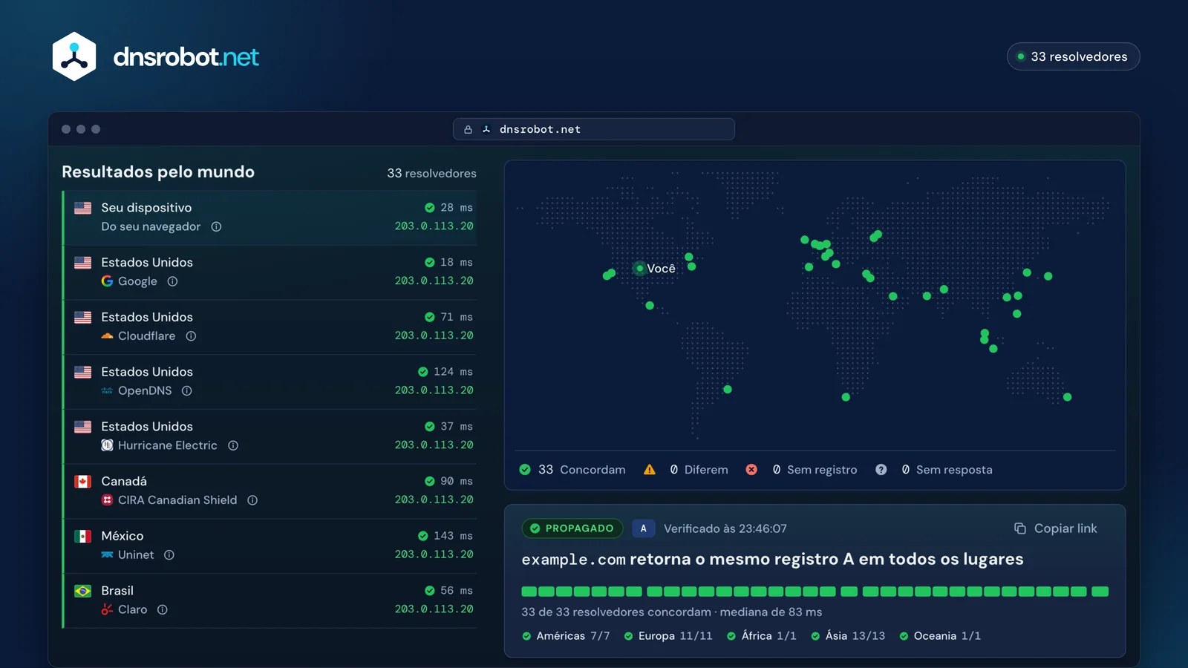Screen dimensions: 1188x668
Task: Click the Europa 11/11 region summary
Action: [x=668, y=636]
